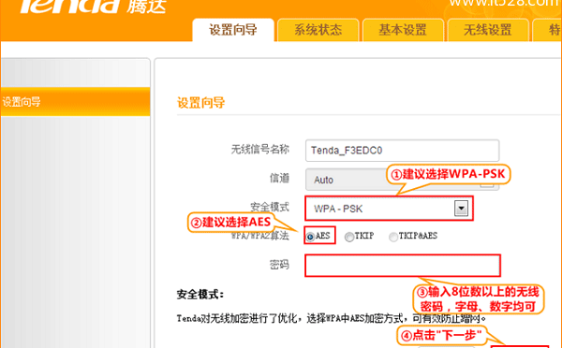Click the 安全模式: description heading
The width and height of the screenshot is (562, 348).
coord(200,295)
